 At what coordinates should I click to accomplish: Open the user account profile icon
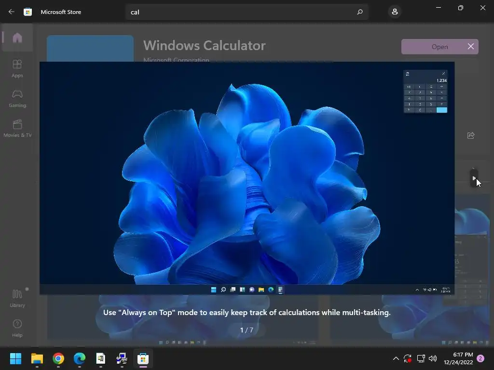pyautogui.click(x=395, y=12)
